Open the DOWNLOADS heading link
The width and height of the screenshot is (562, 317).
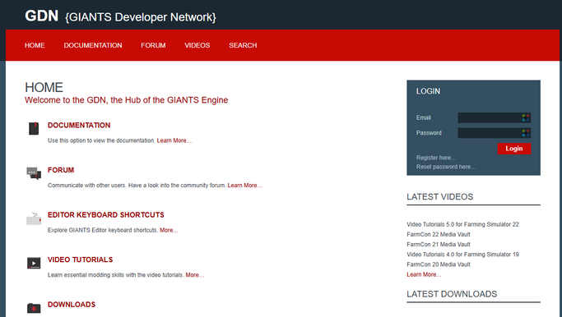pyautogui.click(x=72, y=304)
